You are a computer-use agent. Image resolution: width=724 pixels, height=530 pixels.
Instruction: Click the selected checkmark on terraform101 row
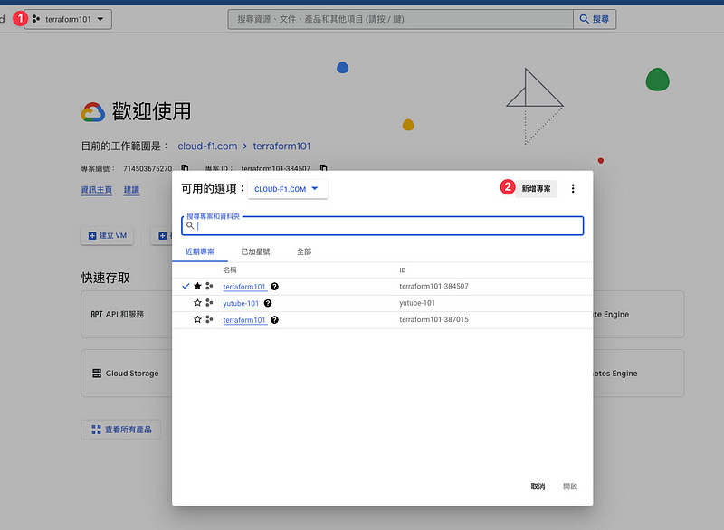tap(186, 286)
